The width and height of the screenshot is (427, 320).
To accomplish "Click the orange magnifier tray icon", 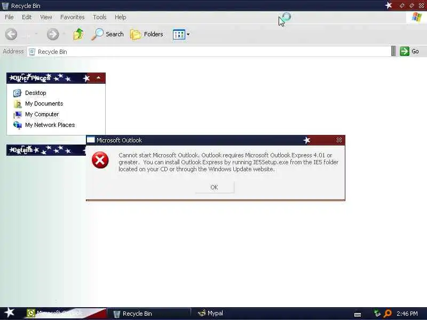I will click(388, 314).
